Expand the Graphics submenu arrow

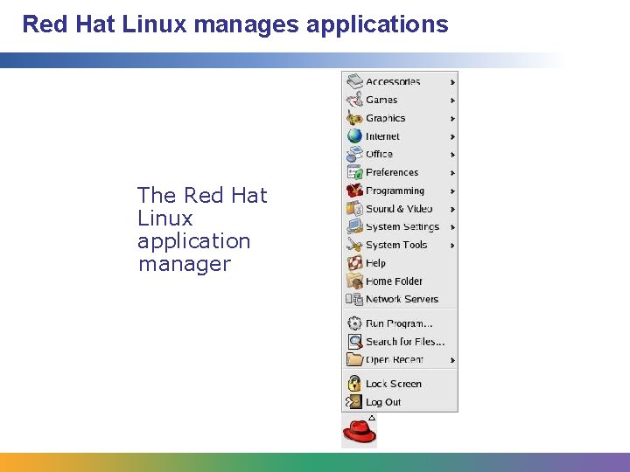(452, 119)
